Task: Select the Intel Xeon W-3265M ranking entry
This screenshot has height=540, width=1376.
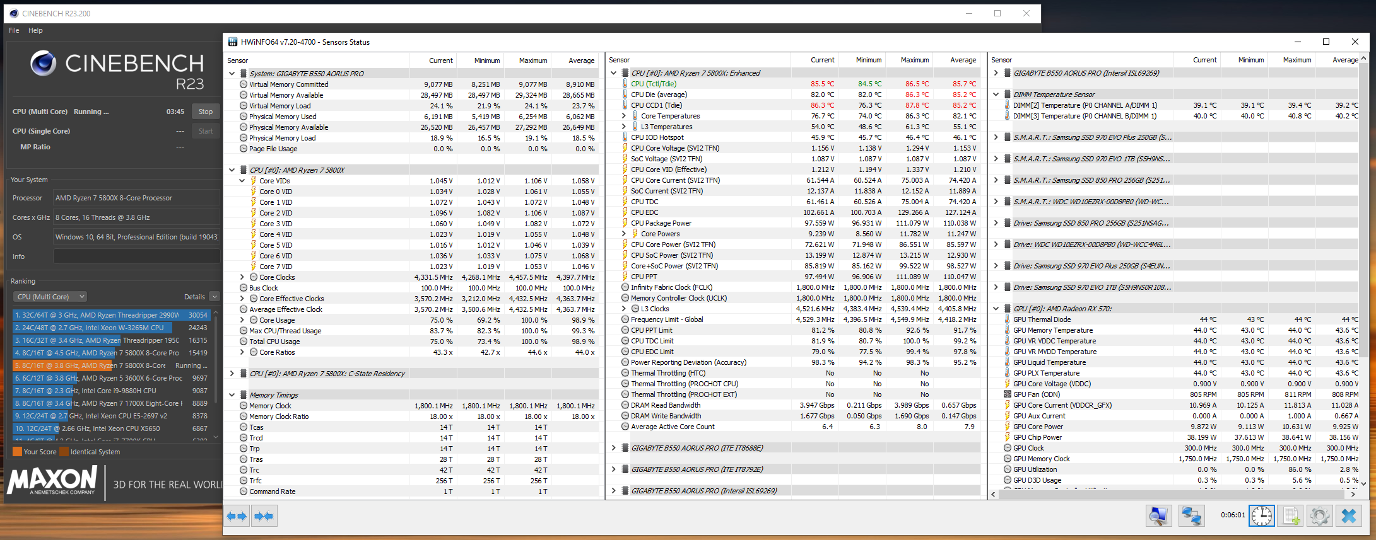Action: (111, 328)
